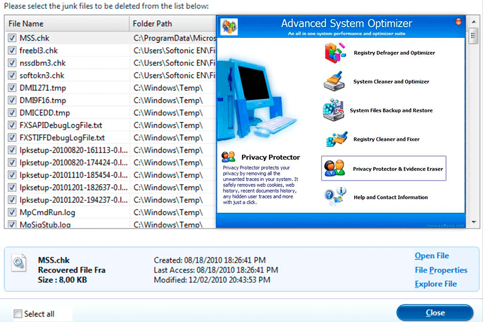The image size is (483, 322).
Task: Click the Privacy Protector people icon beside heading
Action: click(228, 157)
